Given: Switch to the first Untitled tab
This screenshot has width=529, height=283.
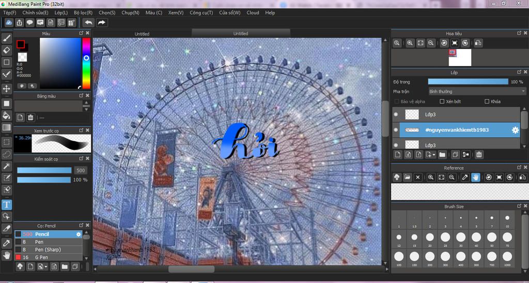Looking at the screenshot, I should coord(142,34).
